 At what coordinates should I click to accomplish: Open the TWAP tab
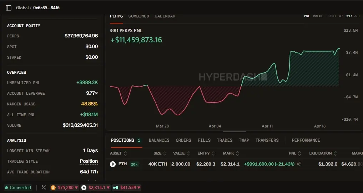tap(244, 140)
